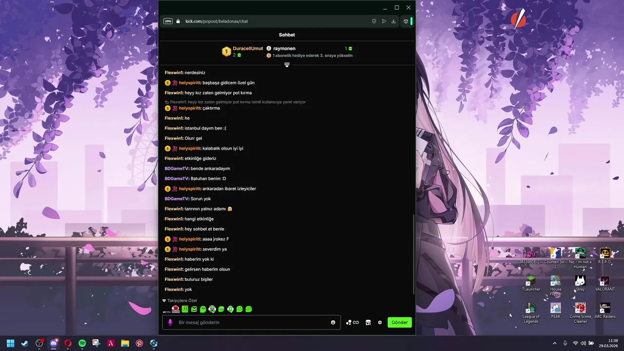Select the R.E.P.O. desktop shortcut

605,256
